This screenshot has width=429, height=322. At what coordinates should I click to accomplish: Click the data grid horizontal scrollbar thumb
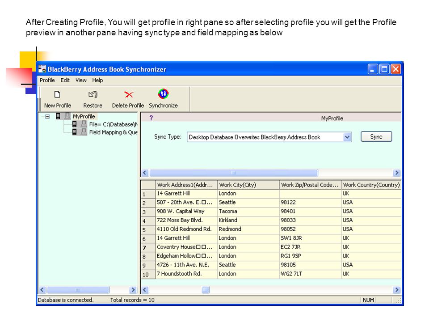(x=206, y=290)
